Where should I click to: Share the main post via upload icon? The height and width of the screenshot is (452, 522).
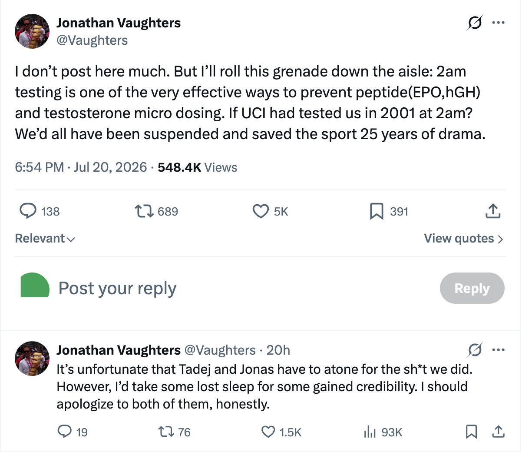click(492, 211)
